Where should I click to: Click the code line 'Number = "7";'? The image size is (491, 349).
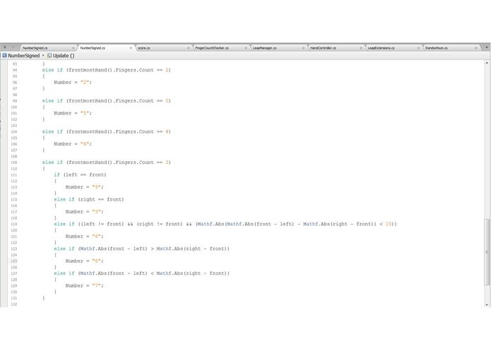click(x=84, y=285)
